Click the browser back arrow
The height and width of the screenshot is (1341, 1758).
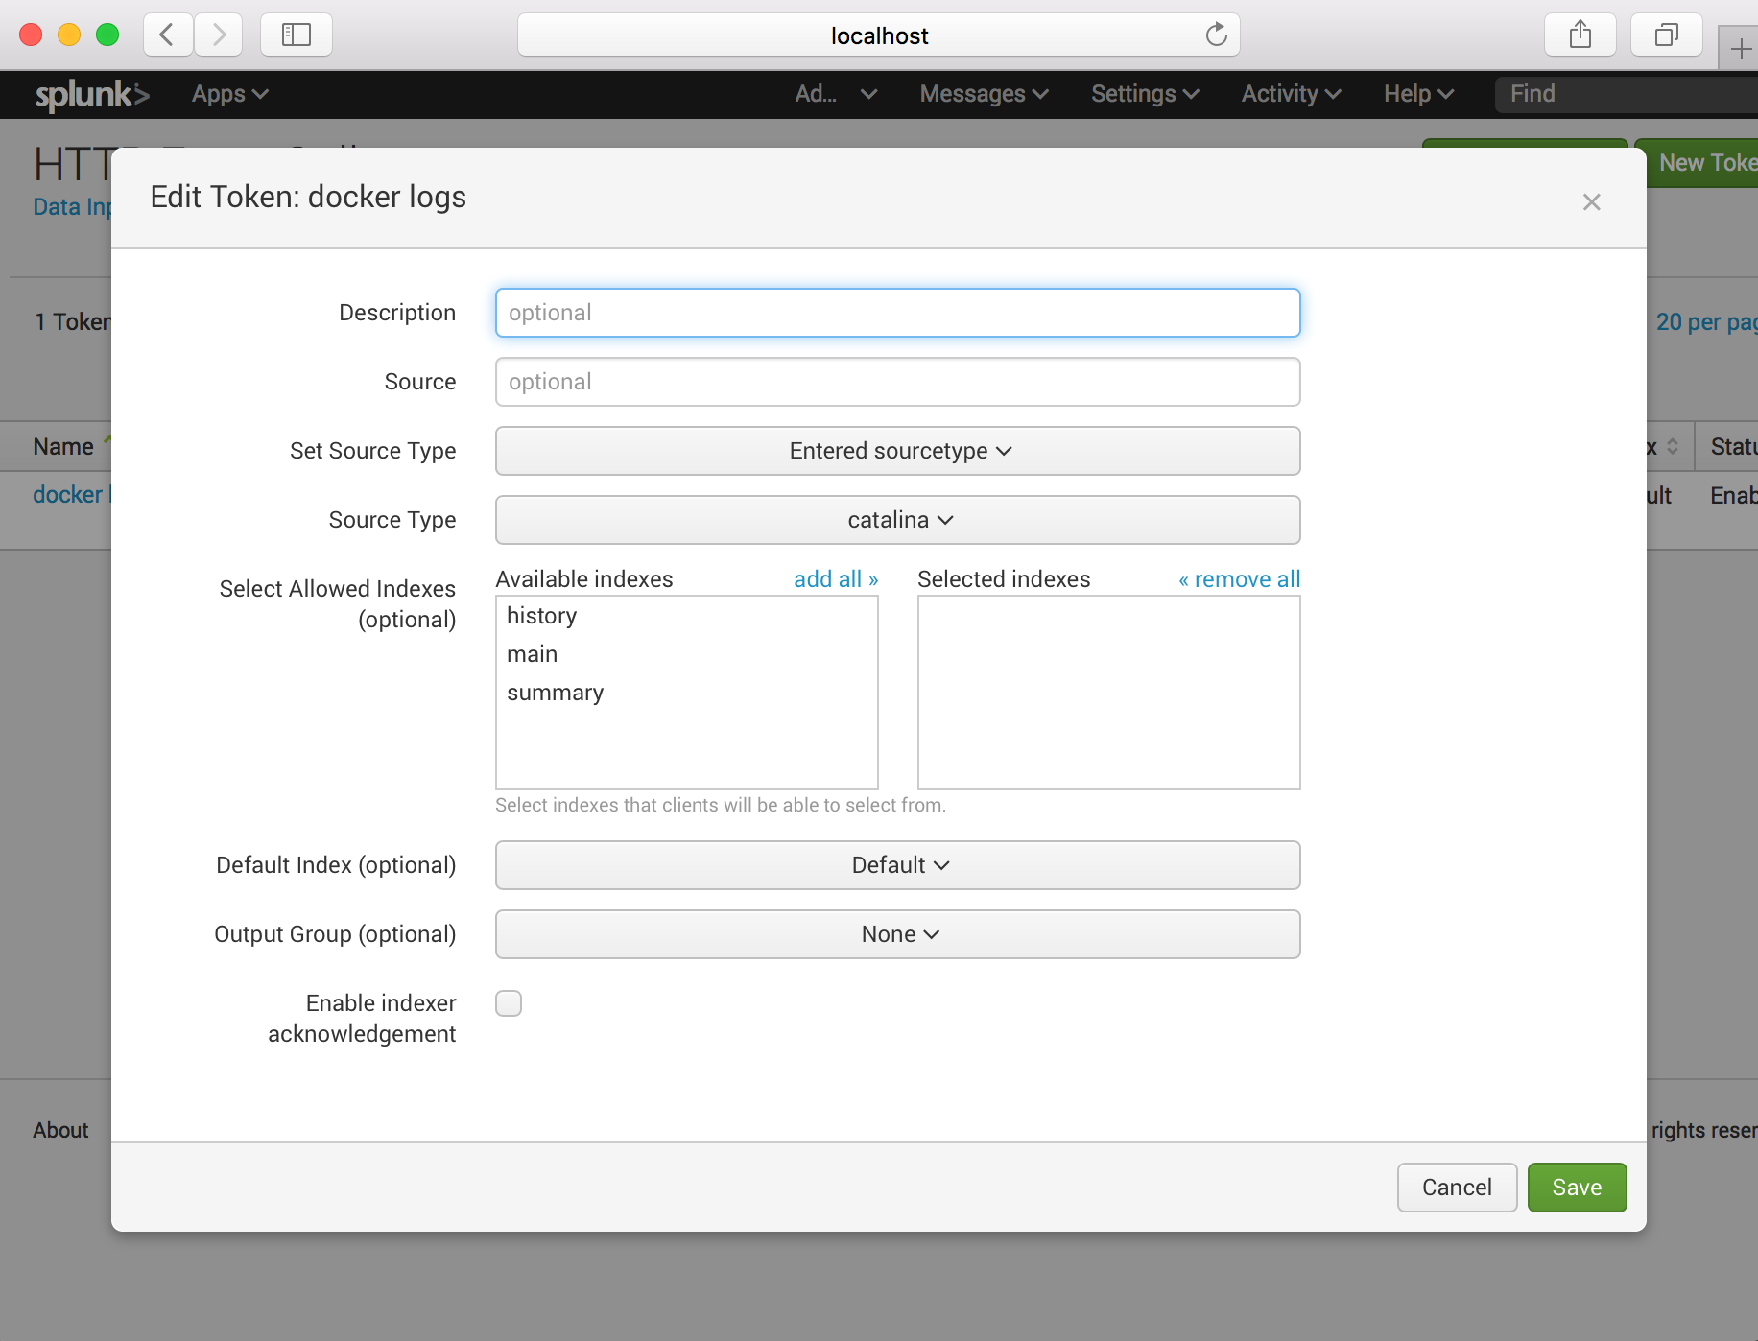(x=167, y=35)
